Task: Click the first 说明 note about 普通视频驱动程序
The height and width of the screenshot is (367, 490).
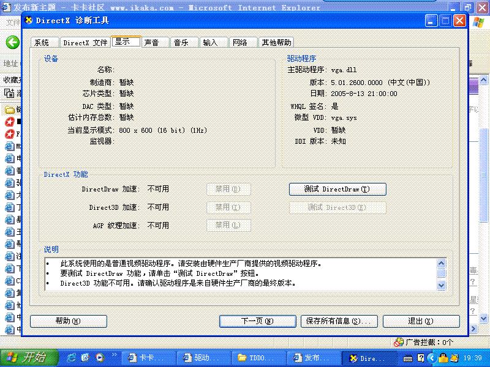Action: pyautogui.click(x=191, y=264)
